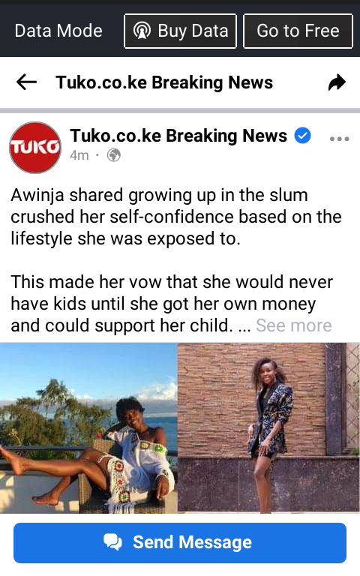Click the Tuko red profile logo
Viewport: 360px width, 576px height.
tap(35, 148)
